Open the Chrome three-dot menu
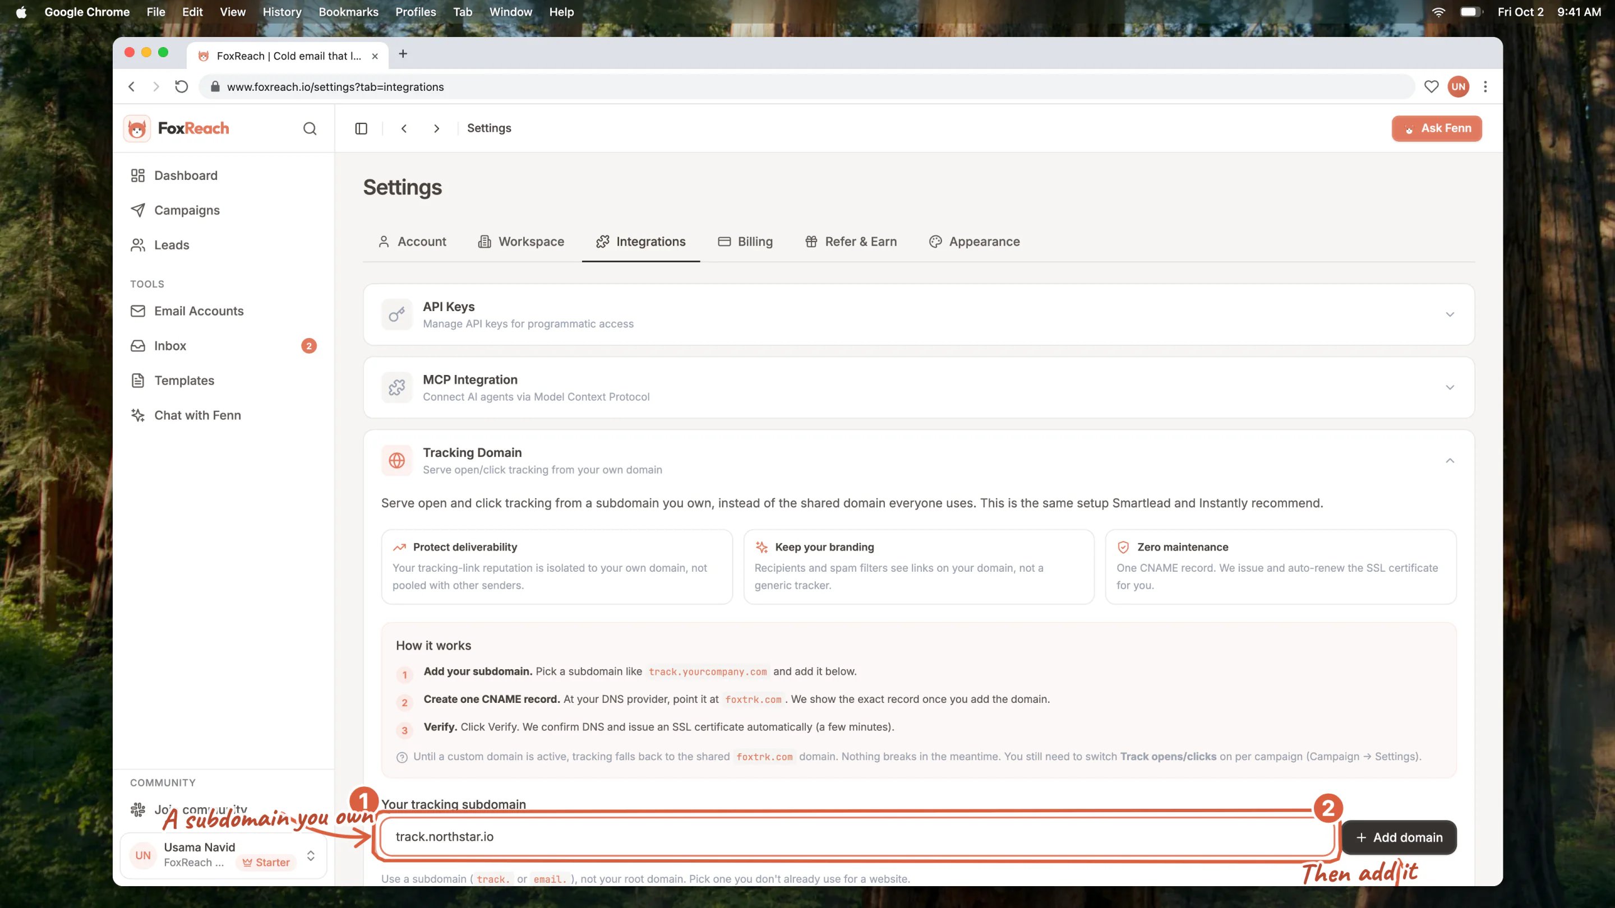This screenshot has height=908, width=1615. (1485, 86)
